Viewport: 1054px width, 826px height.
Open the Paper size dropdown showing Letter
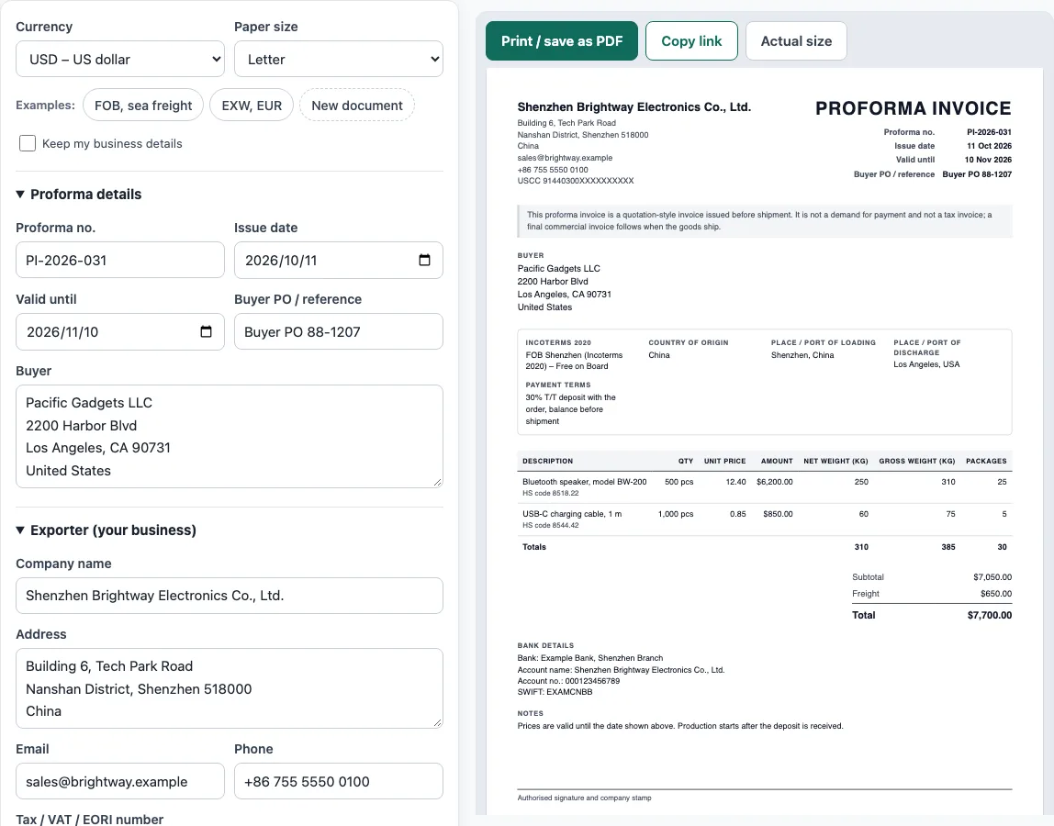click(338, 59)
